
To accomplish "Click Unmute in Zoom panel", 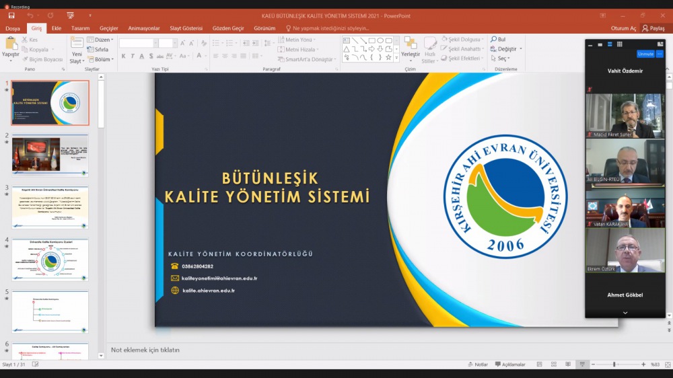I will click(645, 54).
